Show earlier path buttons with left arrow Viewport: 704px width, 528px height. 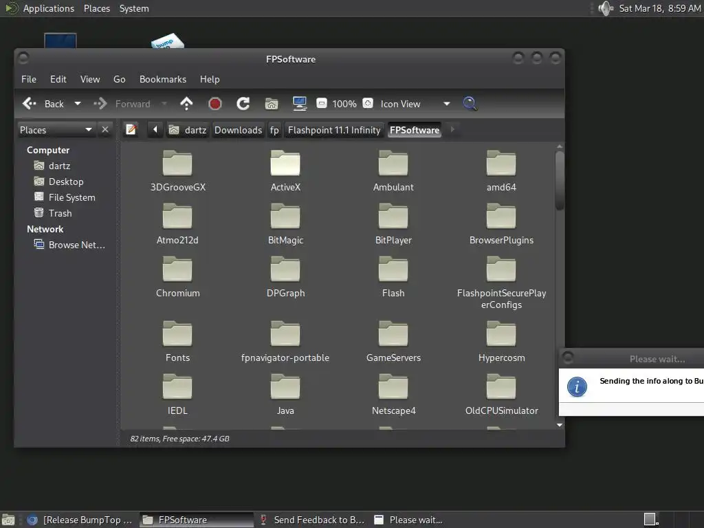coord(155,130)
